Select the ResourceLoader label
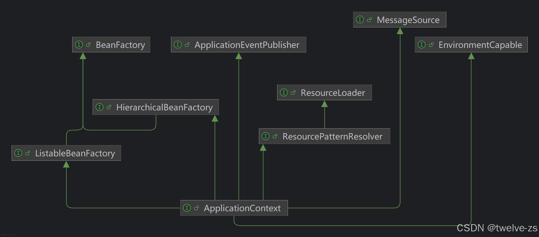This screenshot has height=237, width=539. point(333,93)
